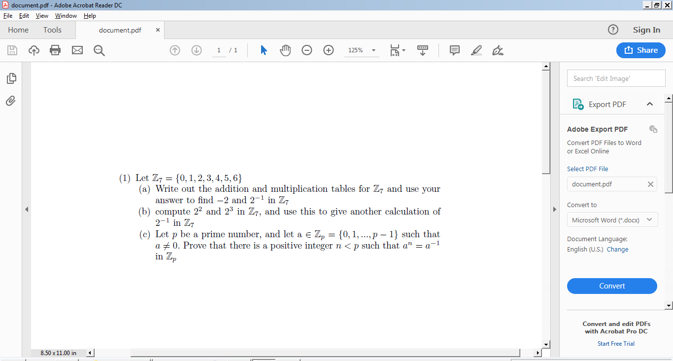Screen dimensions: 673x361
Task: Open the Attachments paperclip panel
Action: [10, 101]
